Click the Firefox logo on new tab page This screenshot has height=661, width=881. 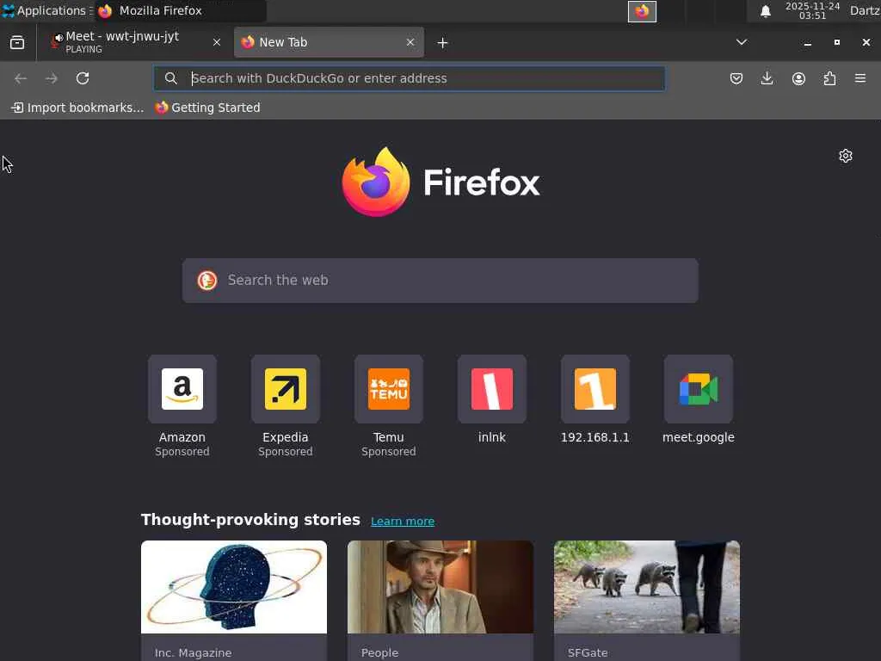[x=440, y=182]
